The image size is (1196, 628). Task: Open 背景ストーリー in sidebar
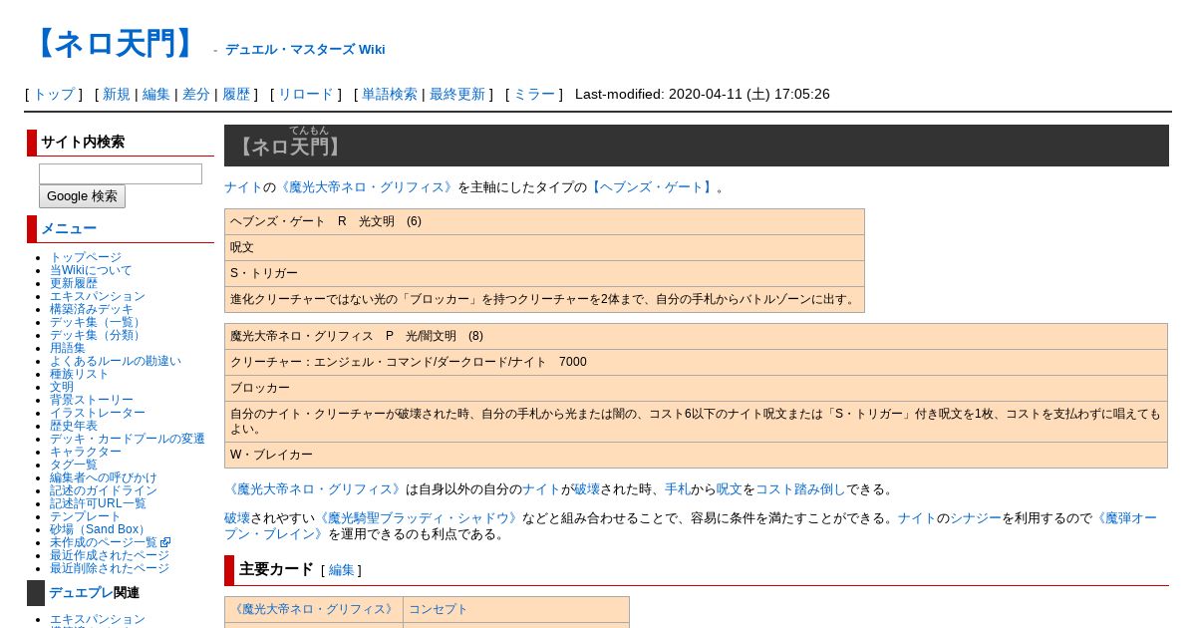coord(92,400)
